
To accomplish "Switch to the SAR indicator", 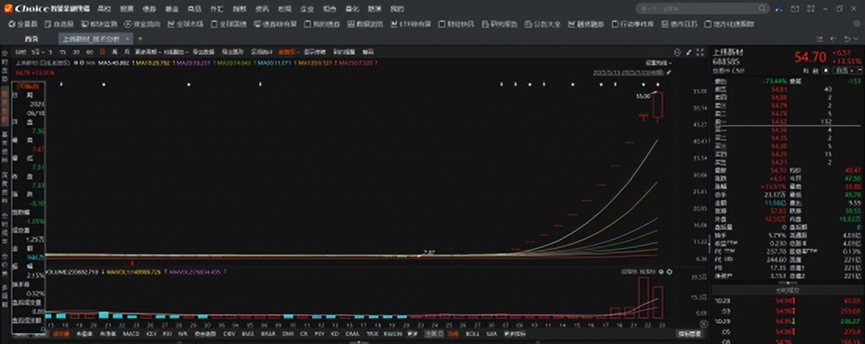I will 491,334.
